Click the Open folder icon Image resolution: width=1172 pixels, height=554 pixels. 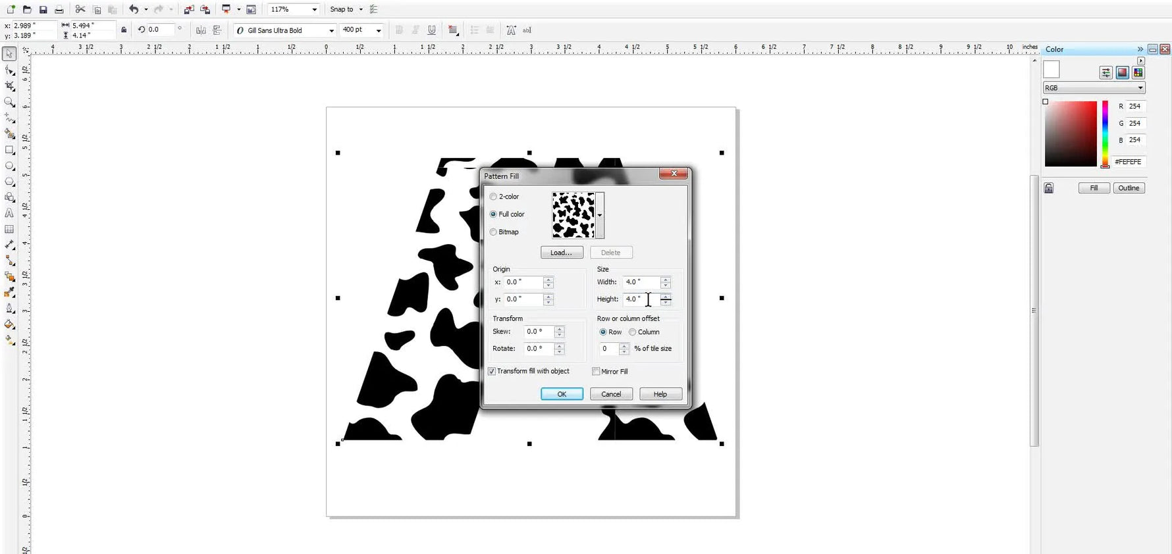[x=27, y=9]
